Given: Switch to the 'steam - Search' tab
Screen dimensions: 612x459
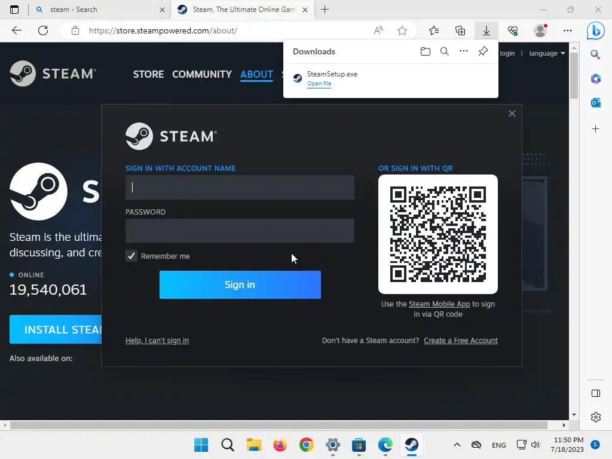Looking at the screenshot, I should click(99, 10).
